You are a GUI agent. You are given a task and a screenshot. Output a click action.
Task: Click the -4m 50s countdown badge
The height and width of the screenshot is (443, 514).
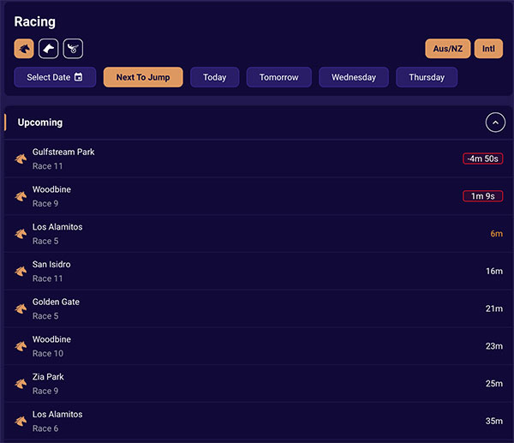[482, 159]
